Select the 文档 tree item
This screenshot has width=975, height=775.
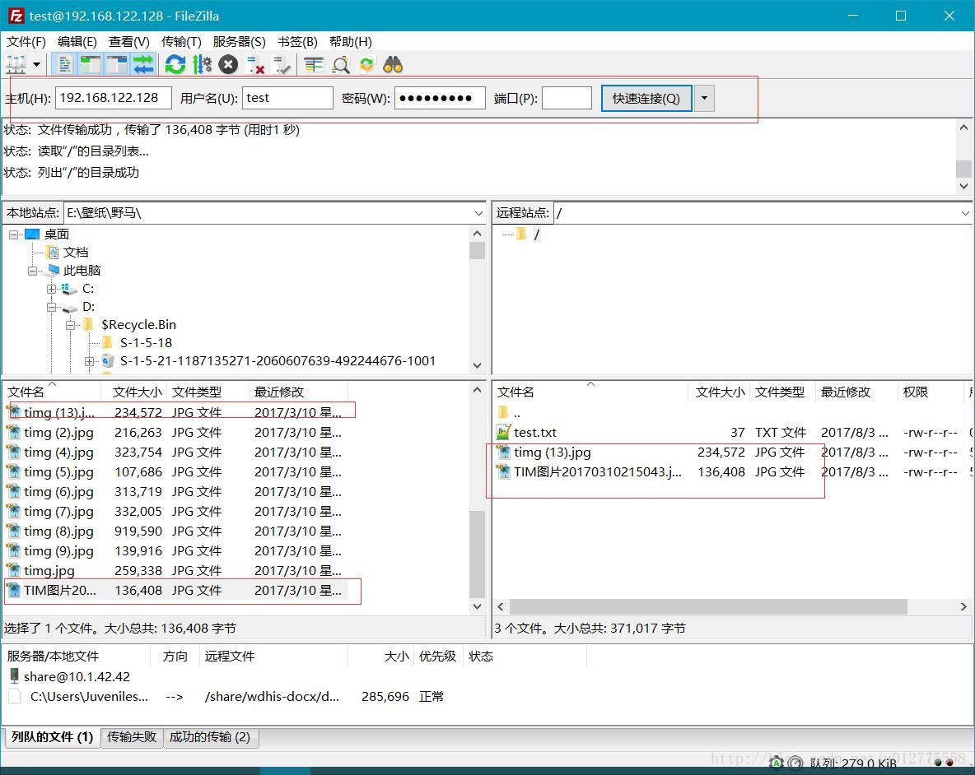pos(76,252)
